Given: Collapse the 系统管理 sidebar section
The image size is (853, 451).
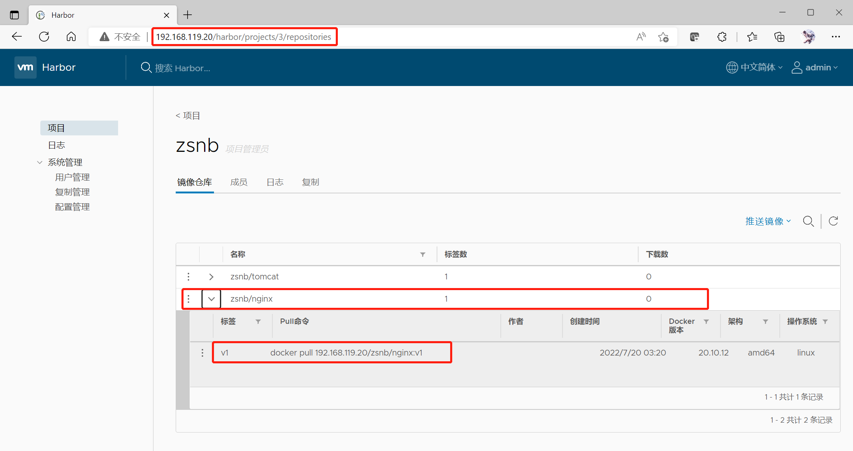Looking at the screenshot, I should tap(40, 162).
